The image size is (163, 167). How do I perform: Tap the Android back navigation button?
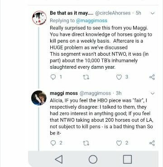click(x=59, y=159)
